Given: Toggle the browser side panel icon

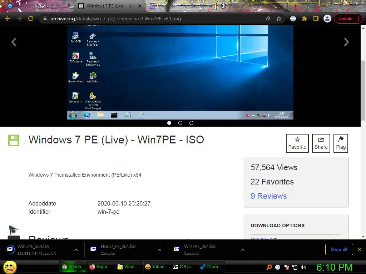Looking at the screenshot, I should [316, 19].
